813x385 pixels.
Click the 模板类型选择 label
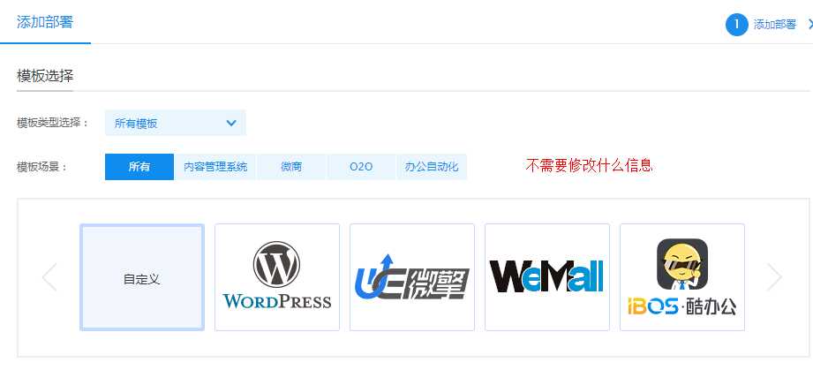click(x=53, y=123)
